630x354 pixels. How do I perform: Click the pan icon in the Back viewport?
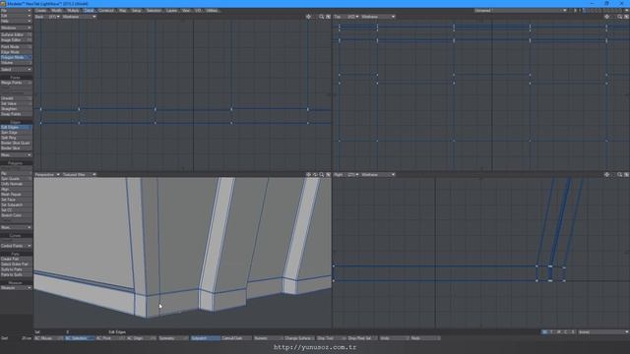point(308,17)
